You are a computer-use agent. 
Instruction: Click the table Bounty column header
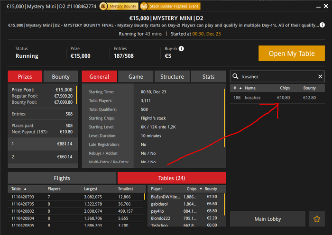[x=211, y=189]
